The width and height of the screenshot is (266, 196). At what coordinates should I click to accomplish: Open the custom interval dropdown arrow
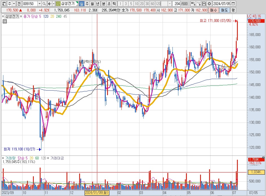pyautogui.click(x=170, y=4)
